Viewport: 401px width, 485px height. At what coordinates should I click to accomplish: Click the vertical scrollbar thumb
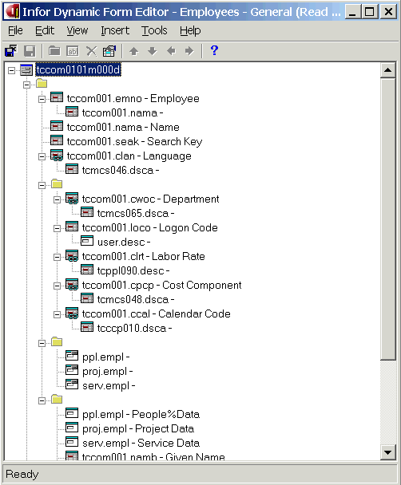tap(387, 219)
